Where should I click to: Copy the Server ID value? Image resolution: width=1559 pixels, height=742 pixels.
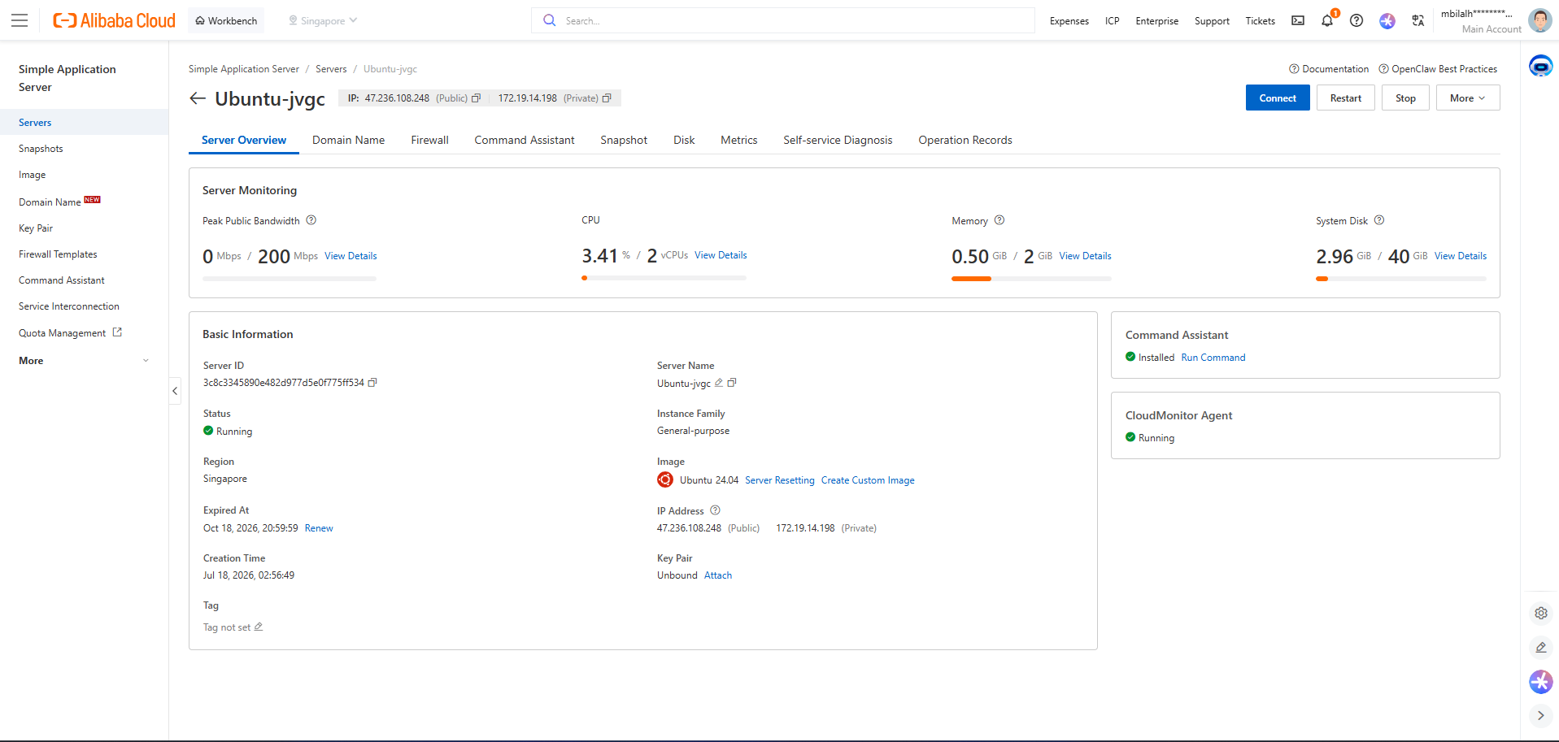[x=372, y=383]
